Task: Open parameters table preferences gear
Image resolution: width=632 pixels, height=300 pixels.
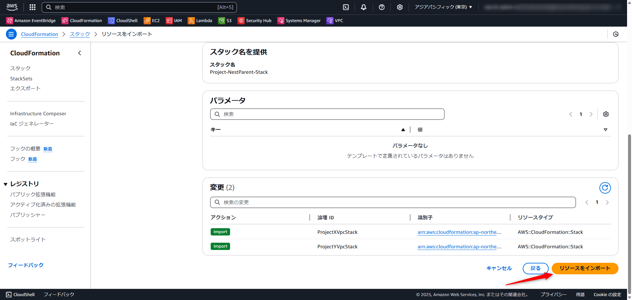Action: pyautogui.click(x=606, y=114)
